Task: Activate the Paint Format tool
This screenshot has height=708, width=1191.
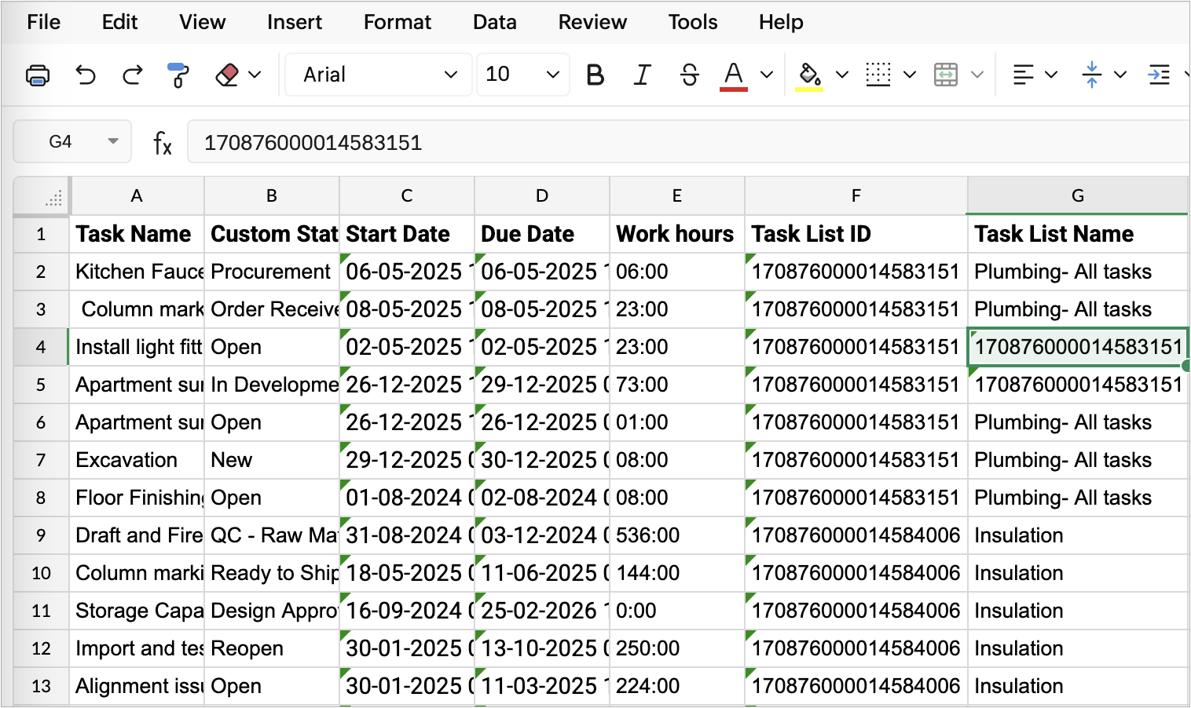Action: point(178,75)
